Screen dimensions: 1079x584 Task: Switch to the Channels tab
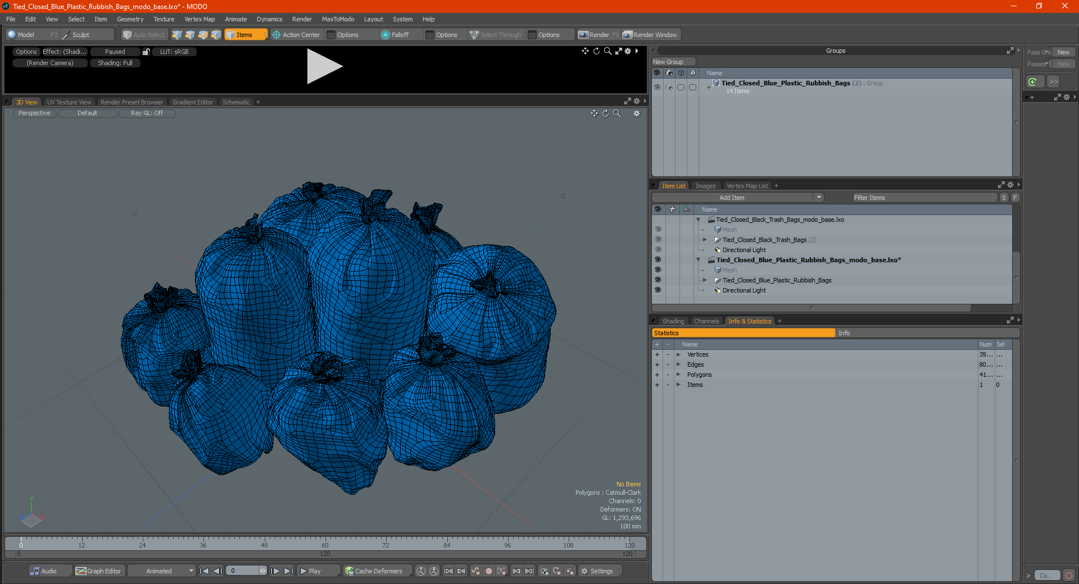[x=706, y=321]
